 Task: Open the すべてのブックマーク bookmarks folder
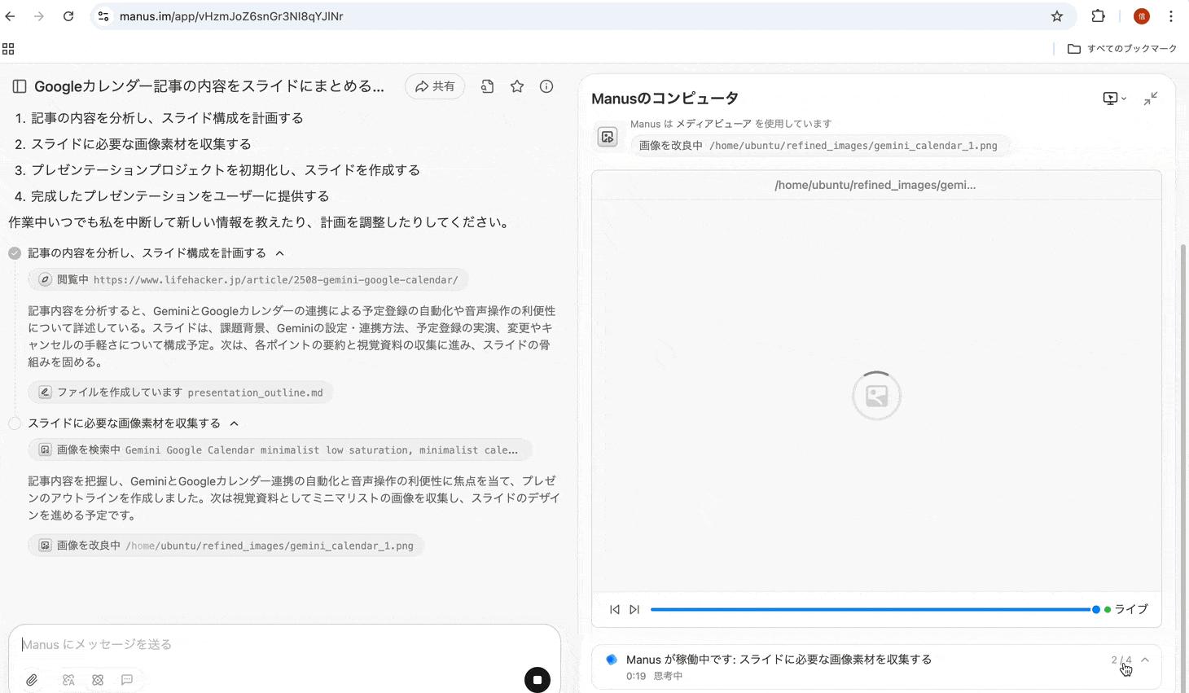[1122, 49]
